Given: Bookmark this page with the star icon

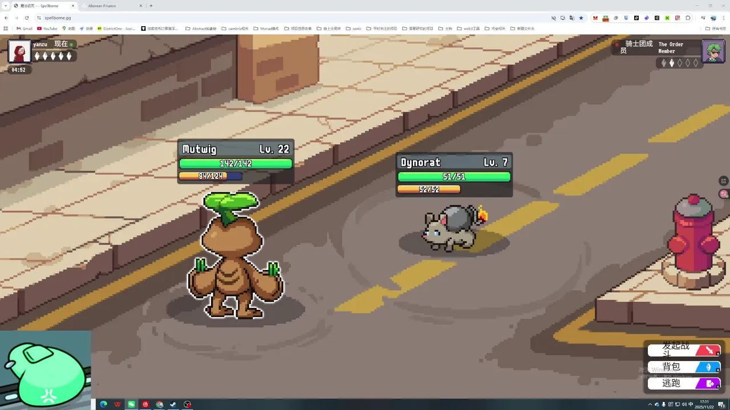Looking at the screenshot, I should click(581, 18).
